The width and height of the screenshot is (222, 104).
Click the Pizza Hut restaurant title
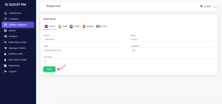54,6
